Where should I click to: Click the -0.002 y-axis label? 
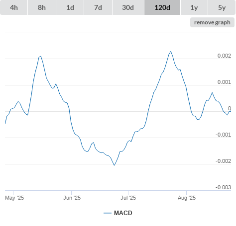point(223,161)
